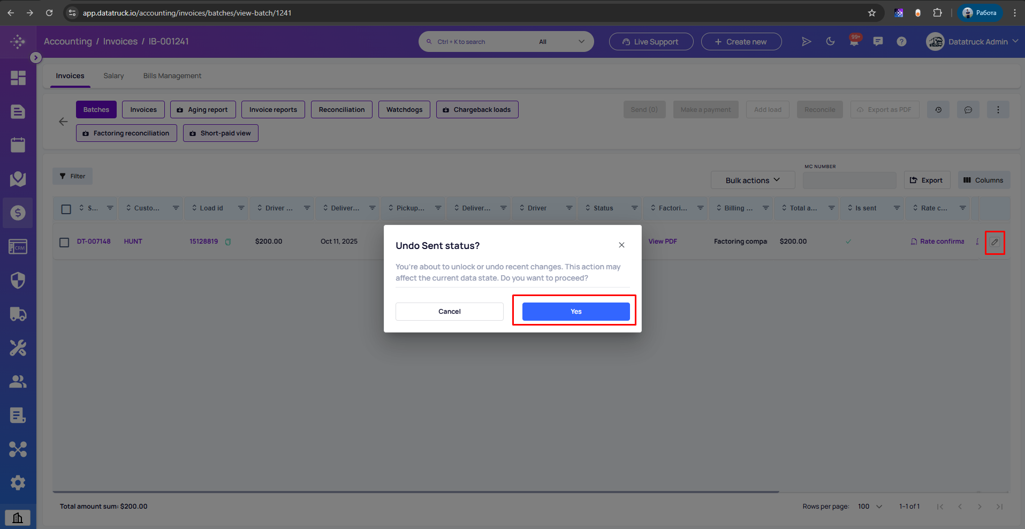Open the View PDF link
Screen dimensions: 1025x529
point(663,241)
